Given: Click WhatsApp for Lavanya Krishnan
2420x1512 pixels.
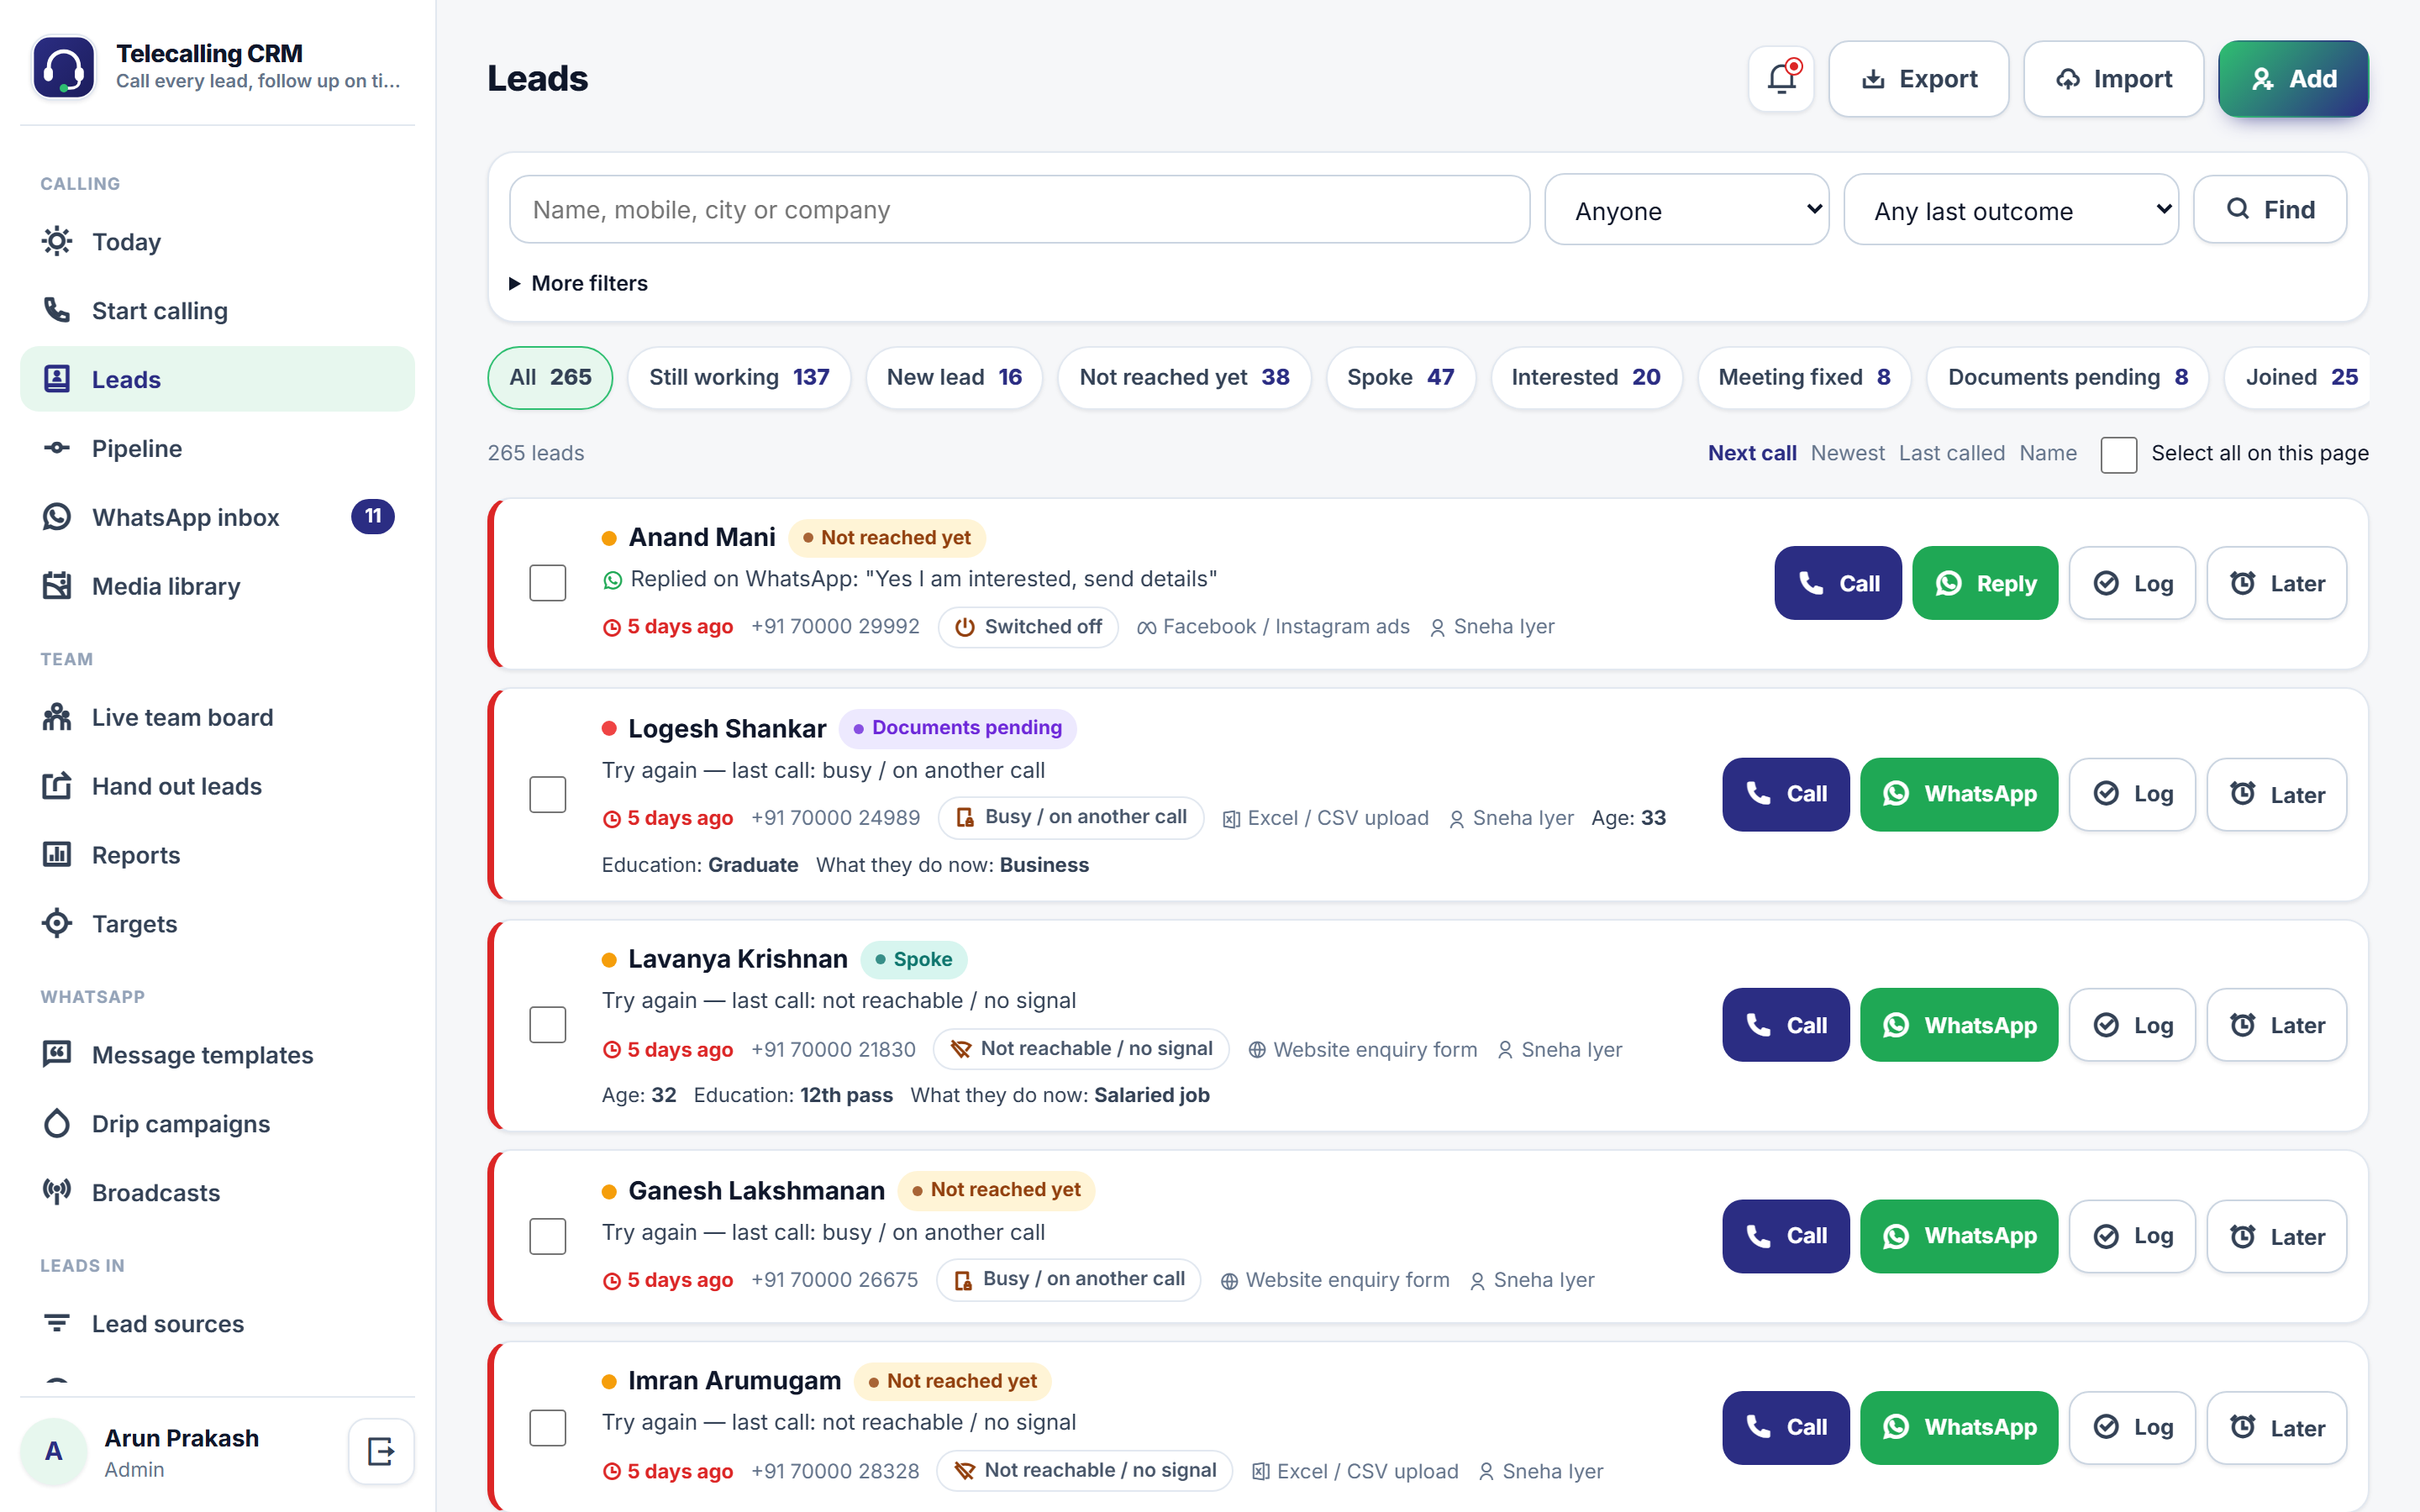Looking at the screenshot, I should (1959, 1025).
